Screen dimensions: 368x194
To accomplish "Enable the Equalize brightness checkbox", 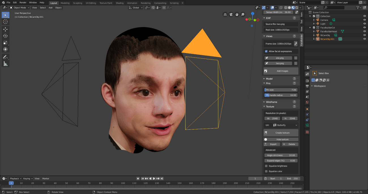I will [266, 166].
